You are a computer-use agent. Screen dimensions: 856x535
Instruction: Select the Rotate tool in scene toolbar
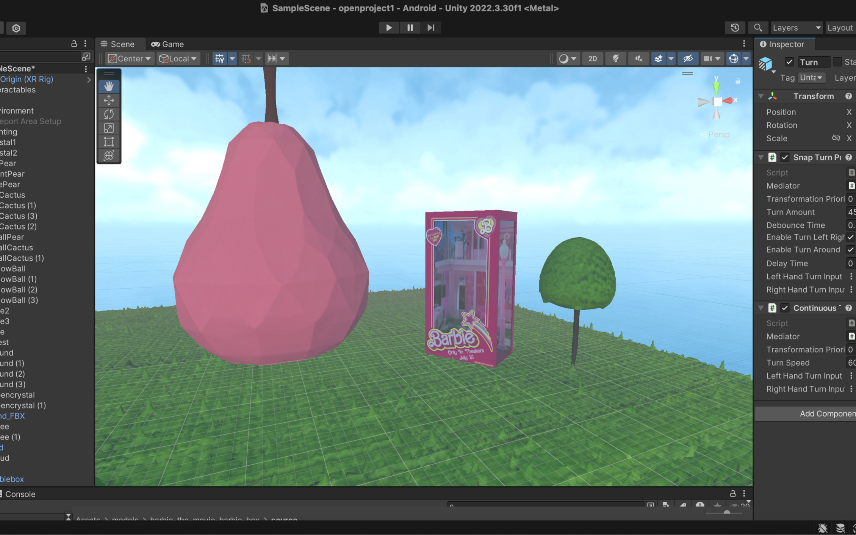tap(109, 114)
